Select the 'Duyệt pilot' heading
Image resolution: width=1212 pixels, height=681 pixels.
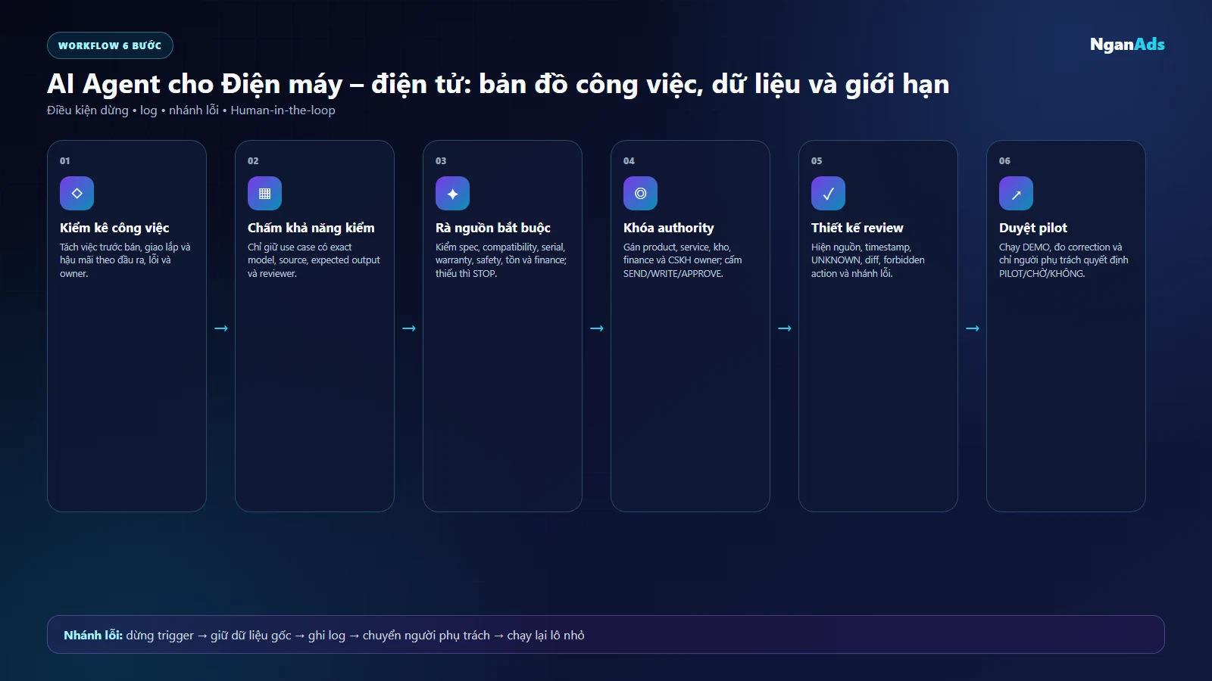coord(1032,228)
